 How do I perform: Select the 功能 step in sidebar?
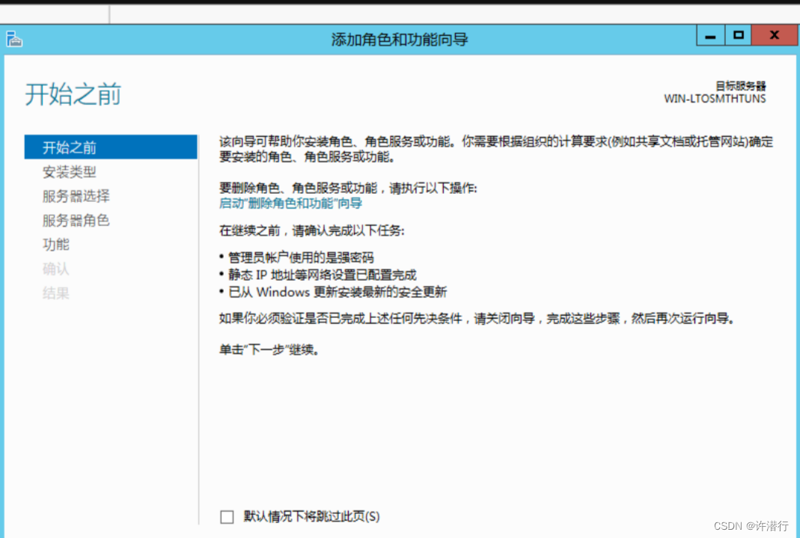click(56, 245)
